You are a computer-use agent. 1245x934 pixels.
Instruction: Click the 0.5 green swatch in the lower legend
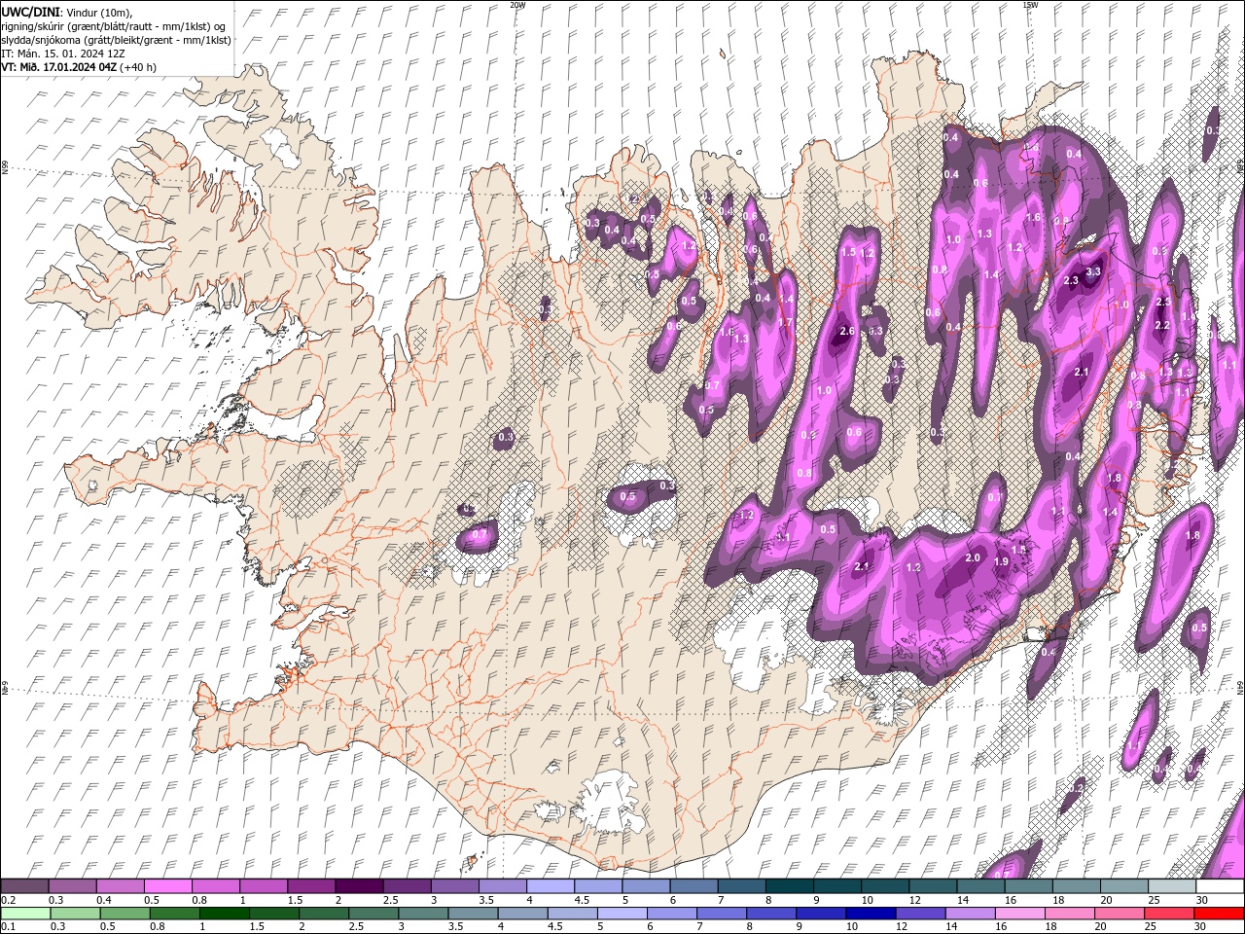point(124,914)
